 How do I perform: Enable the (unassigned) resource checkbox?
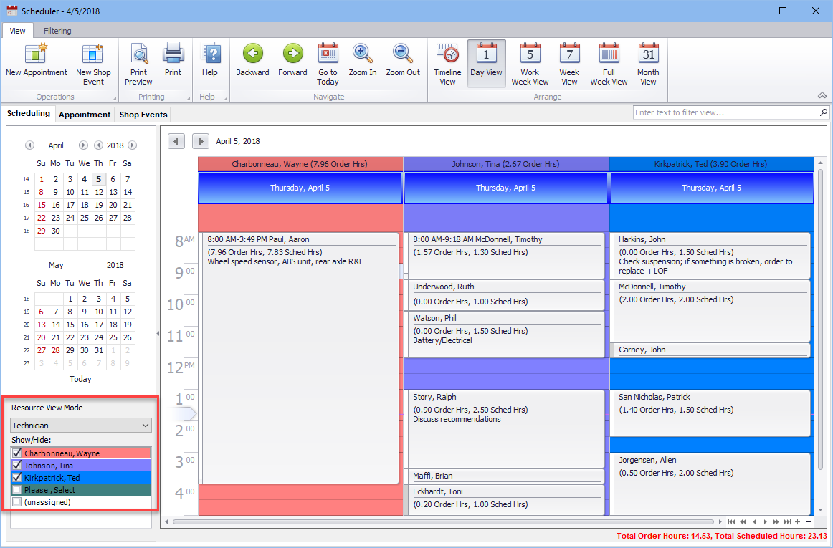tap(17, 502)
